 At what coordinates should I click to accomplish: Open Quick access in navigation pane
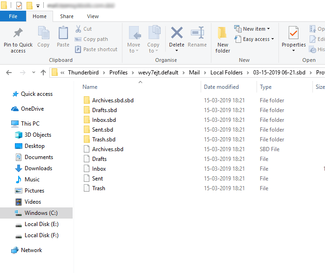[x=36, y=94]
